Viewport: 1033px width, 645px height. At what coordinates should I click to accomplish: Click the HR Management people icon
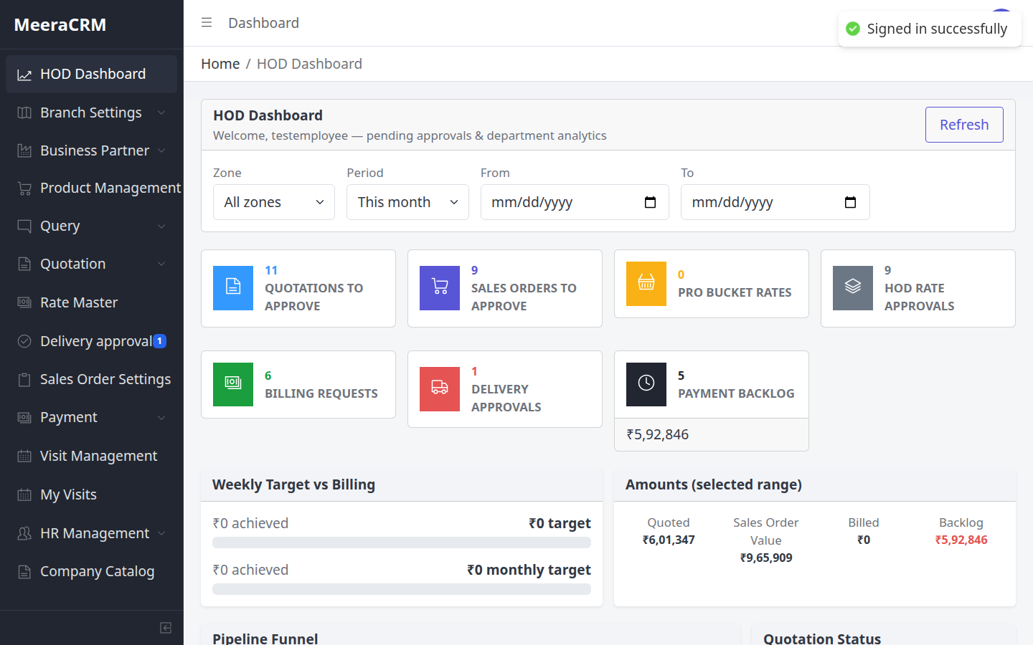click(x=24, y=534)
